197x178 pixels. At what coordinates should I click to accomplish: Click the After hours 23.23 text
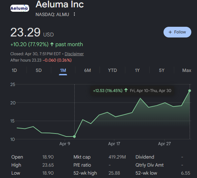[x=26, y=60]
